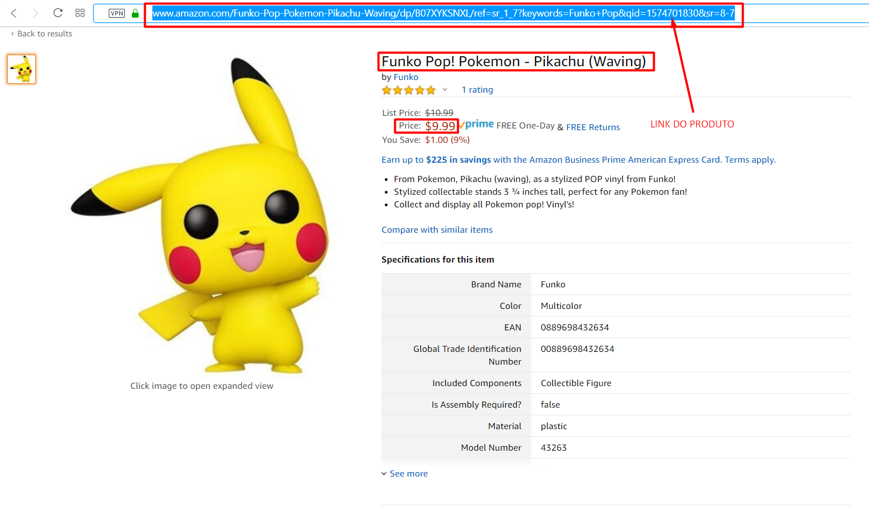Click the Is Assembly Required value false
Image resolution: width=869 pixels, height=508 pixels.
[x=550, y=405]
